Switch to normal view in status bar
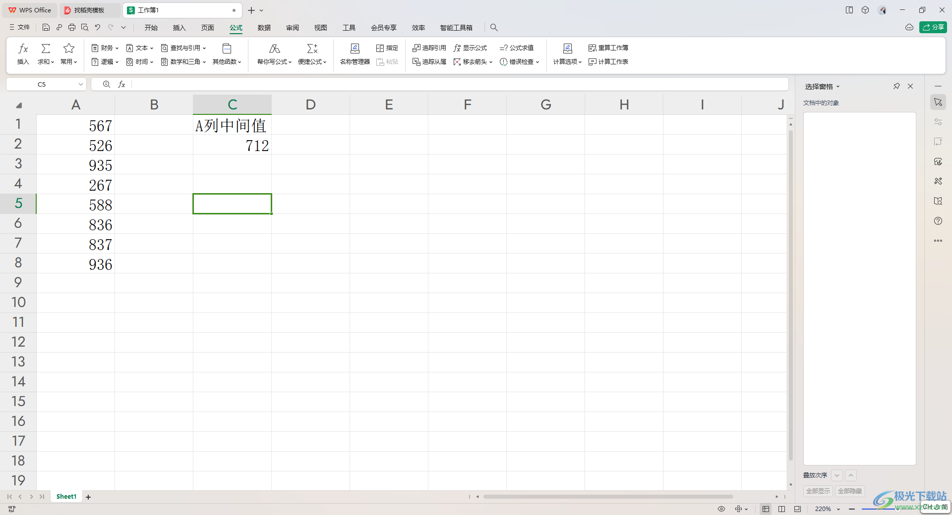 pos(766,509)
